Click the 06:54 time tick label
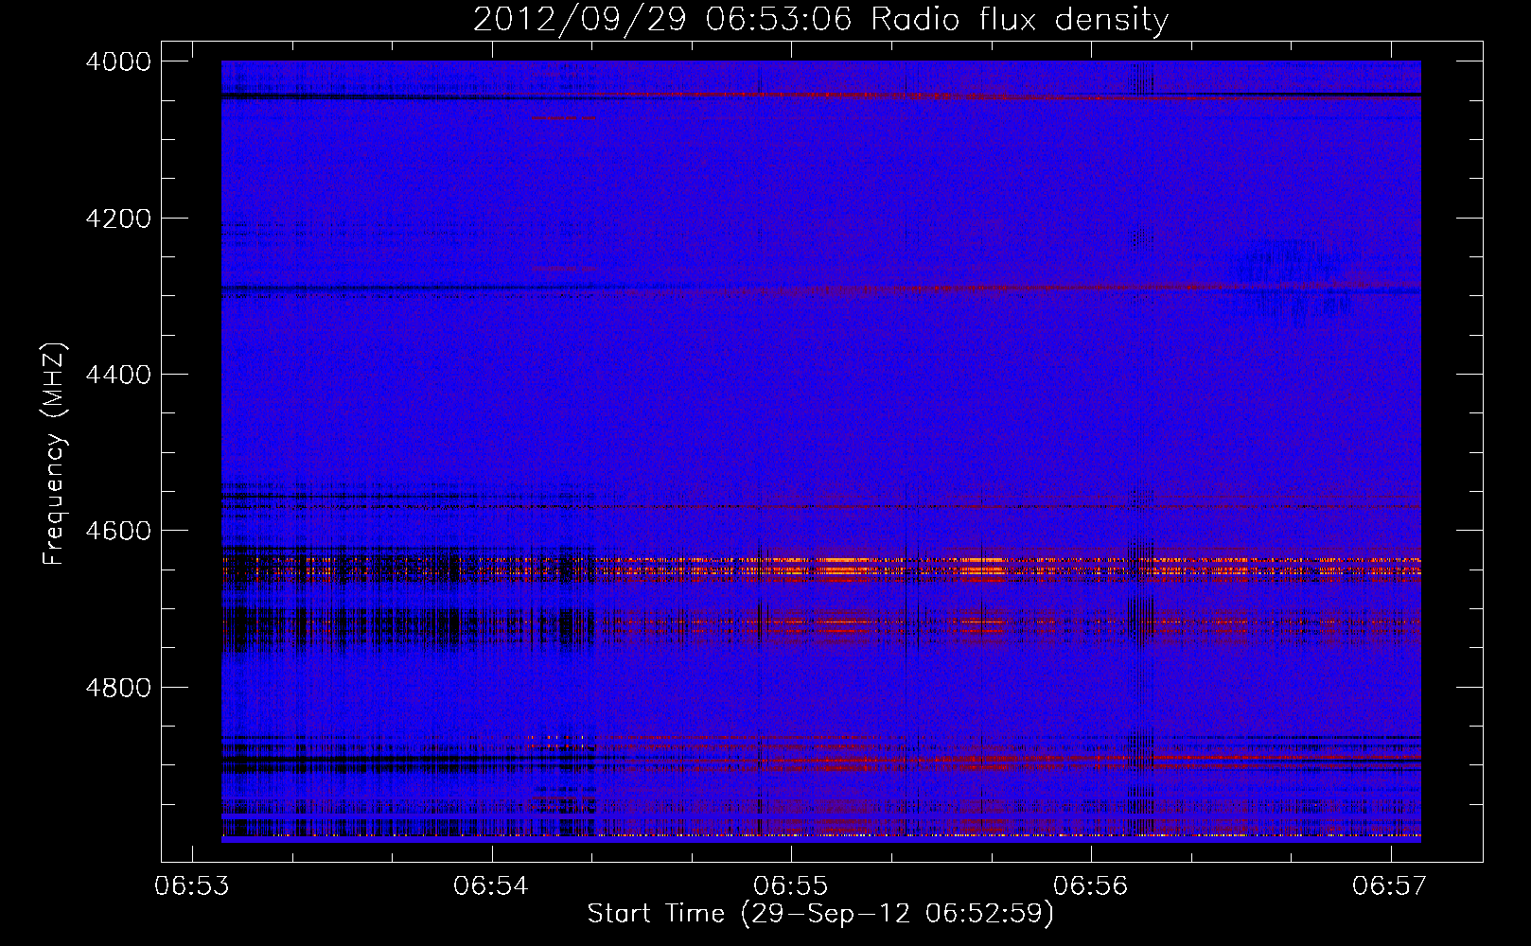Image resolution: width=1531 pixels, height=946 pixels. 491,886
